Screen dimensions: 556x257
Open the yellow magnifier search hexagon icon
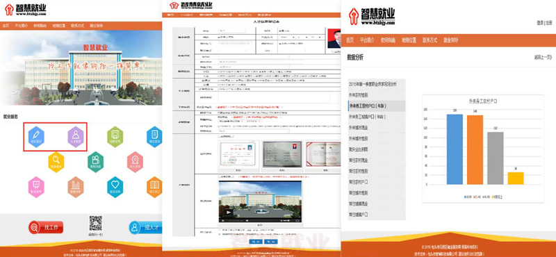coord(56,162)
